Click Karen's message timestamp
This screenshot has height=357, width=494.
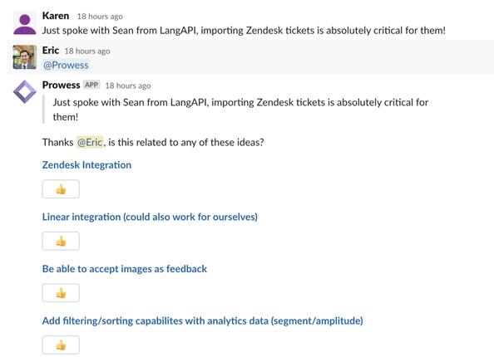pos(100,17)
